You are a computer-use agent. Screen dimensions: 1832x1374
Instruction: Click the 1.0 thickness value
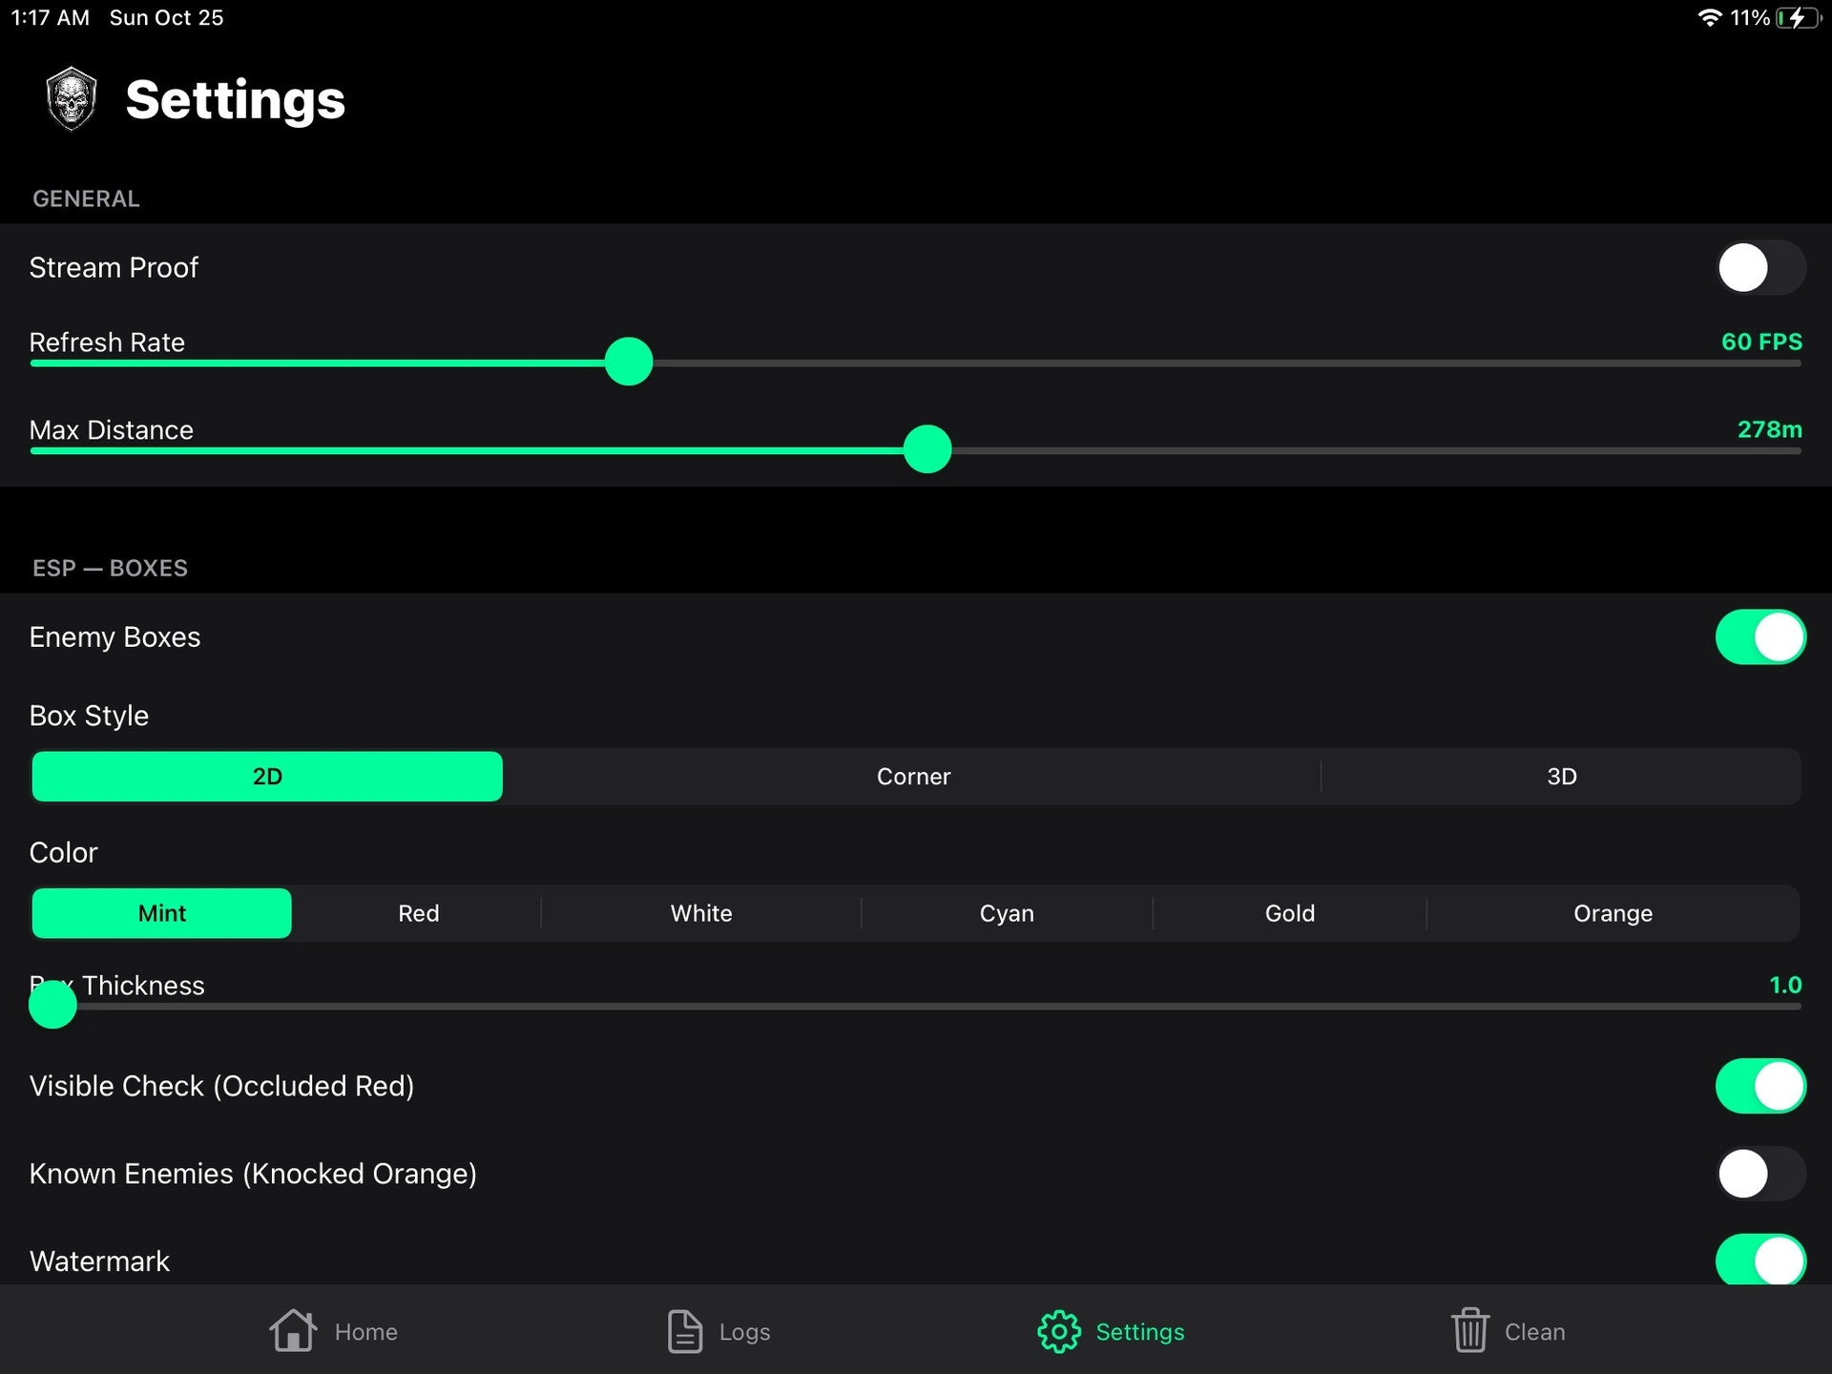click(1785, 985)
